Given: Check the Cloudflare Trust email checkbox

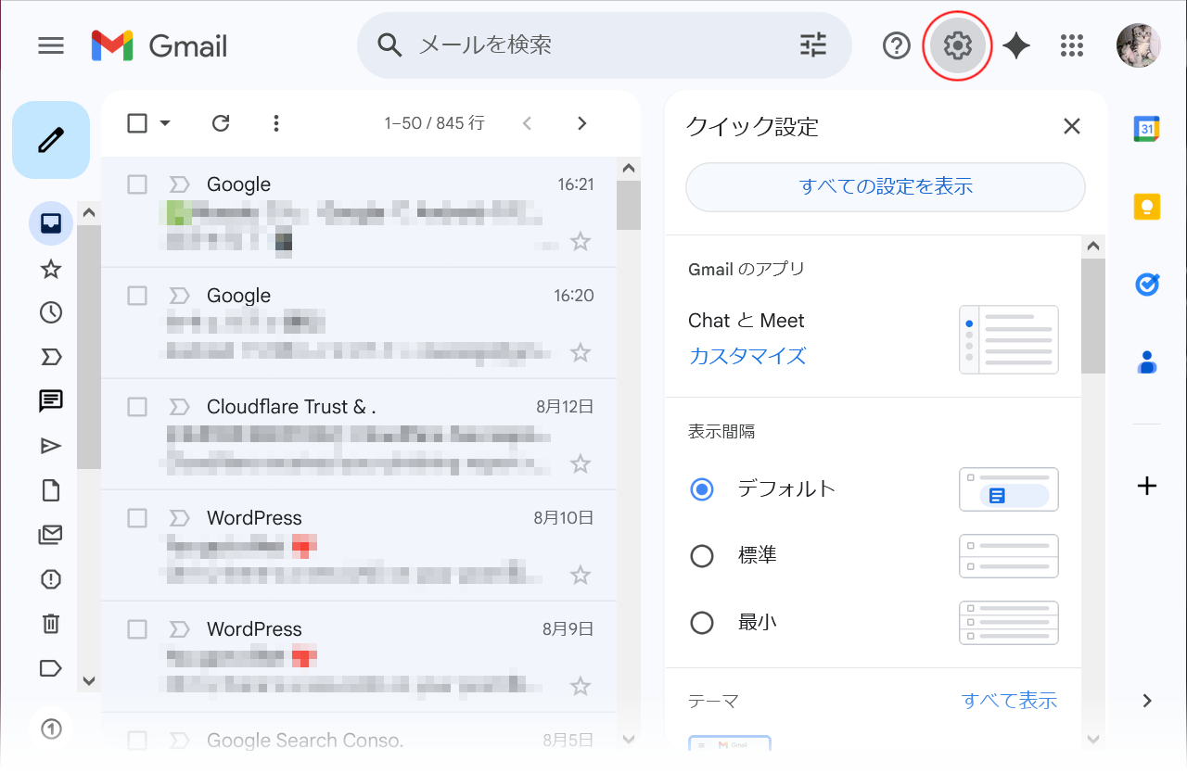Looking at the screenshot, I should click(137, 407).
